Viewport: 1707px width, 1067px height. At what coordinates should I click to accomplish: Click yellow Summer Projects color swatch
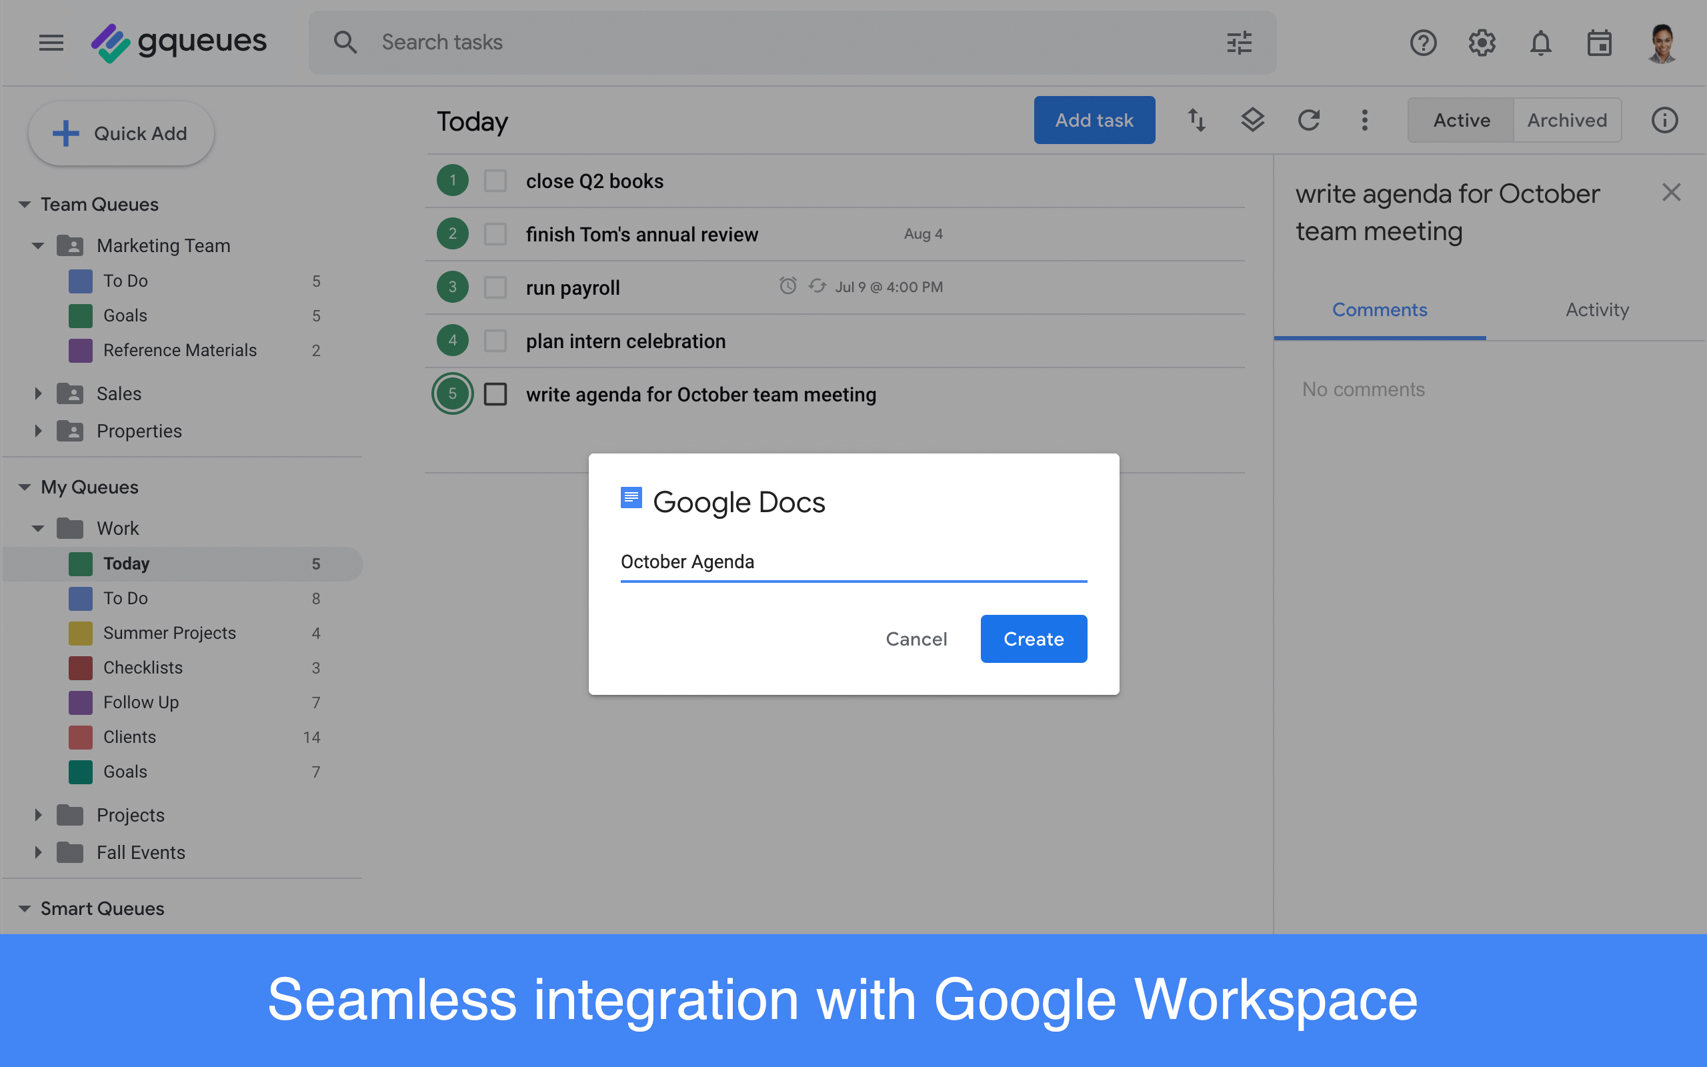[x=81, y=633]
